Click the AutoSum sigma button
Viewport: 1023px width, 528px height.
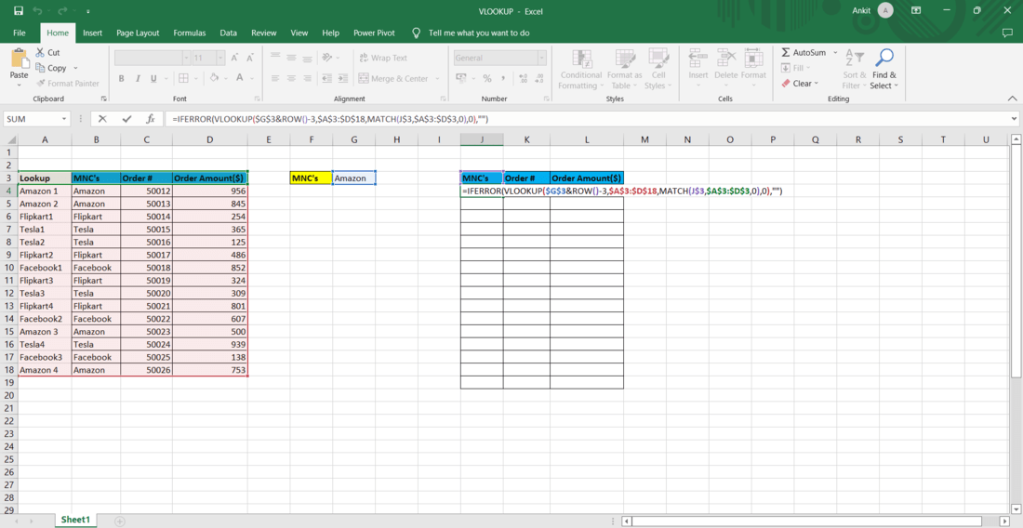click(x=804, y=52)
